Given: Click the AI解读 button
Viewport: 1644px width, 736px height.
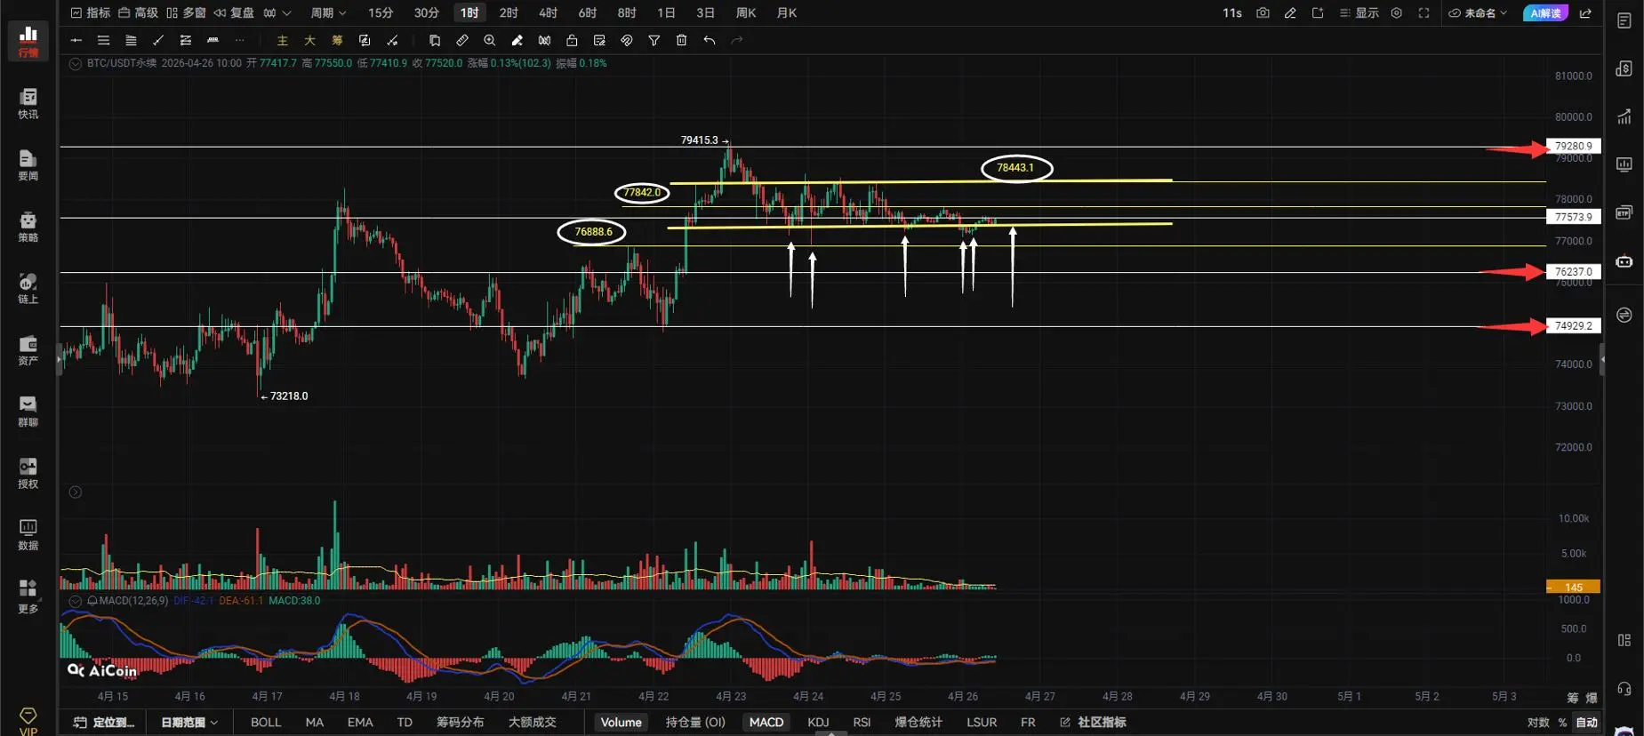Looking at the screenshot, I should (x=1545, y=13).
